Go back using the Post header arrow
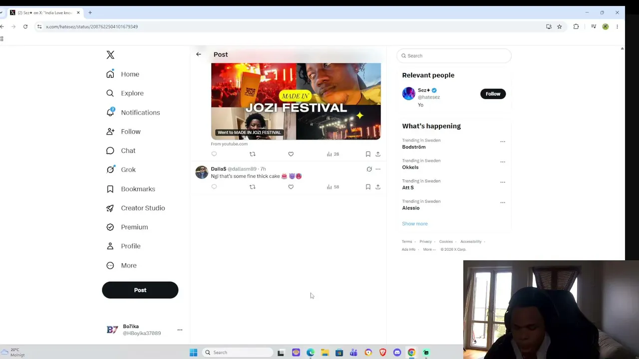 click(x=199, y=54)
